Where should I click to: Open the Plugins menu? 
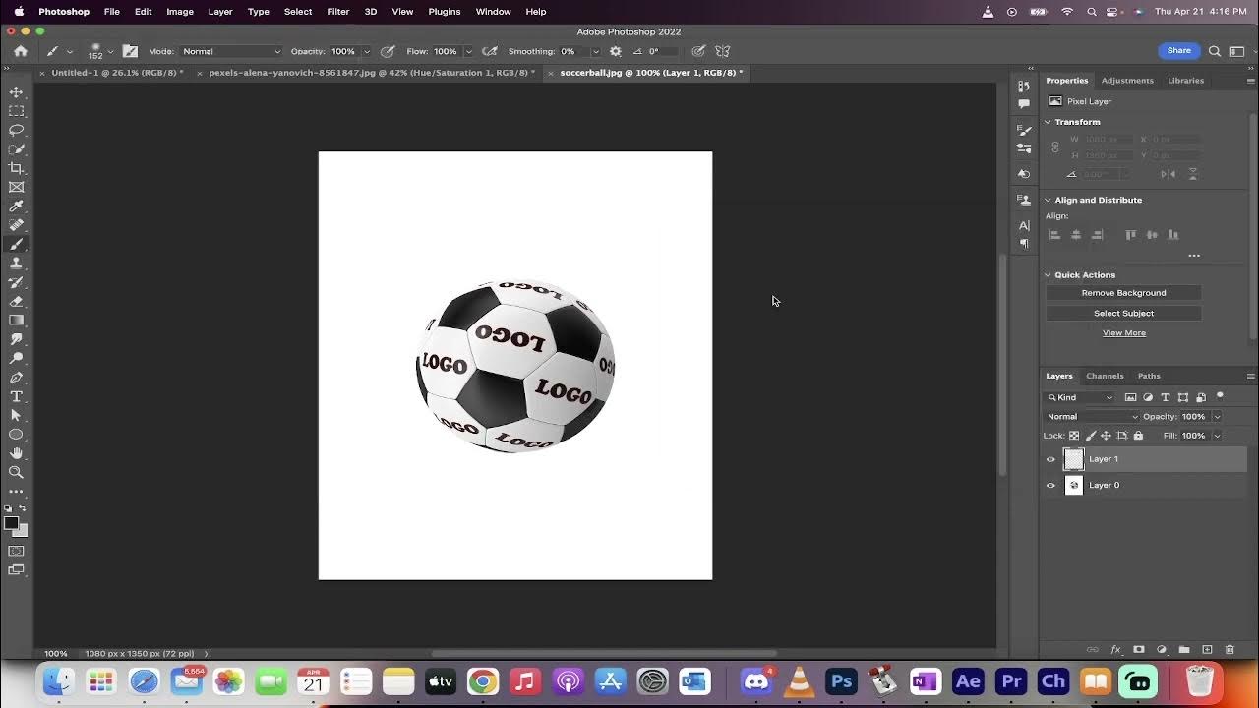click(445, 12)
